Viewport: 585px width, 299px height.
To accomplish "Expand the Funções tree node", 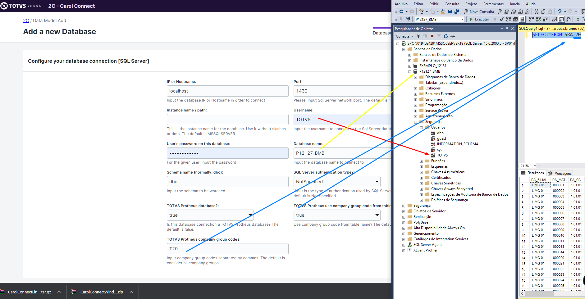I will [421, 161].
